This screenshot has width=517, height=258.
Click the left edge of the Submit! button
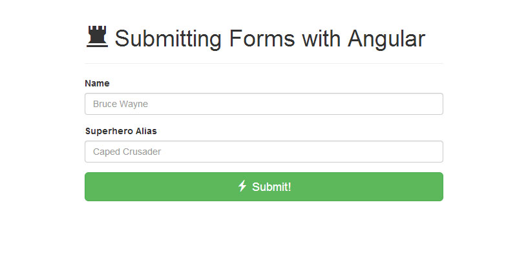coord(90,186)
